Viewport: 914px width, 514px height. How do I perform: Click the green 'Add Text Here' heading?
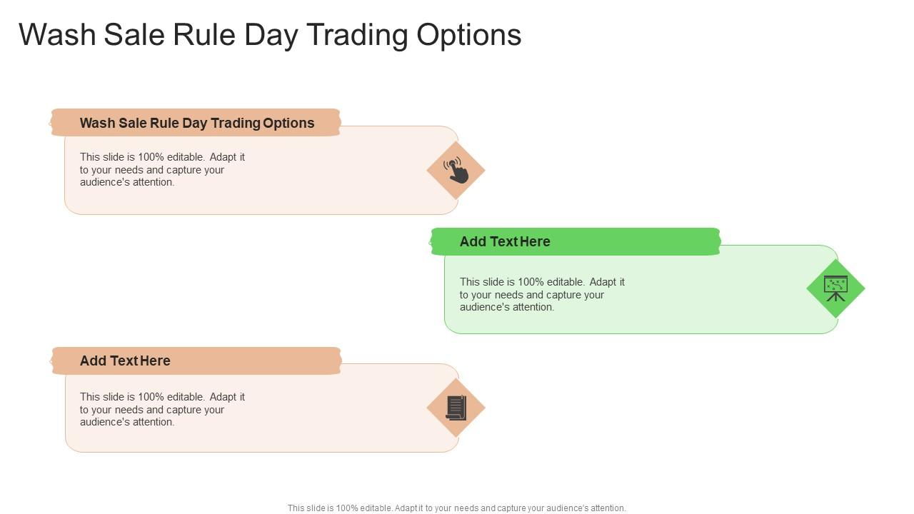(x=505, y=241)
